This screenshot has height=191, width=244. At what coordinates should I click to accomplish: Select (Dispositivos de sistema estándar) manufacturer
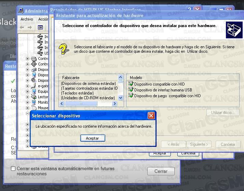pyautogui.click(x=89, y=84)
